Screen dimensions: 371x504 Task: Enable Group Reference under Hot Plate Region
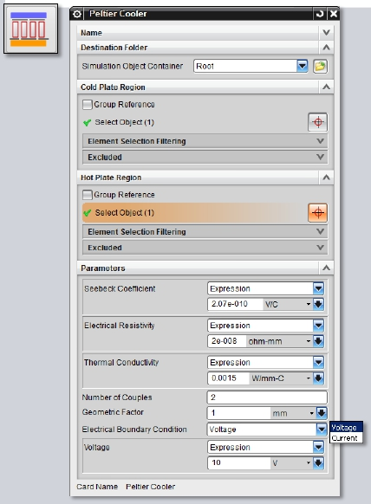[87, 195]
